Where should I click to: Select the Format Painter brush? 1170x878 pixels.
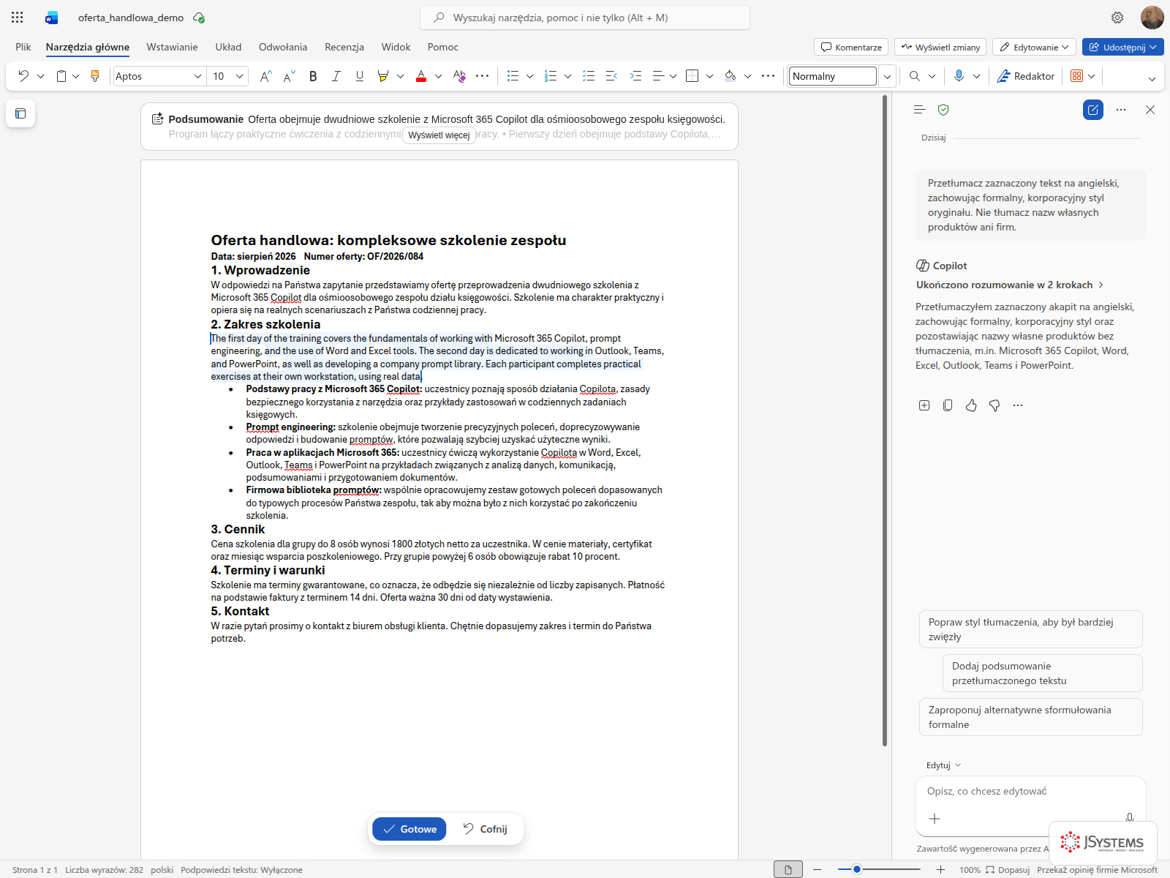pos(95,76)
